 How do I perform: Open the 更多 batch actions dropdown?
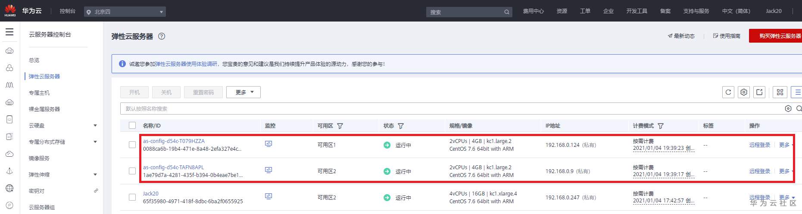click(x=243, y=92)
